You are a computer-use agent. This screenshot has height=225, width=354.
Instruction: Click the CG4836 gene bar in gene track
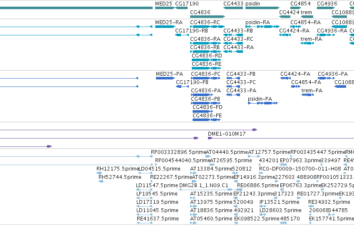point(208,17)
